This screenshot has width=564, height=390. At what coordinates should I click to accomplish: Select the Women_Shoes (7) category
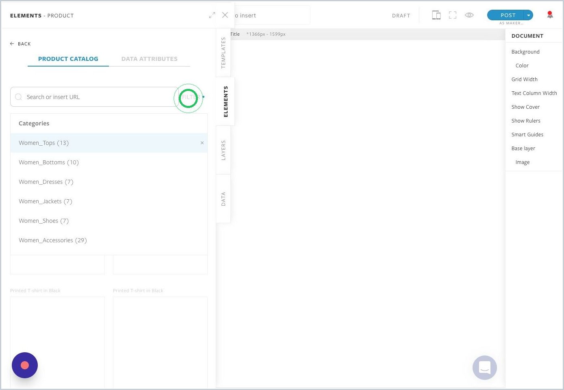109,221
